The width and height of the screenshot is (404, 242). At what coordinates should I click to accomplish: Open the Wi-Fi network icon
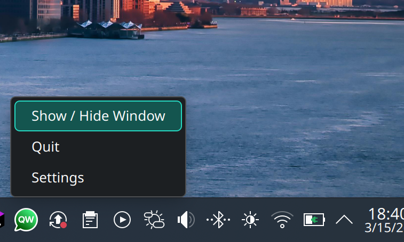[282, 220]
